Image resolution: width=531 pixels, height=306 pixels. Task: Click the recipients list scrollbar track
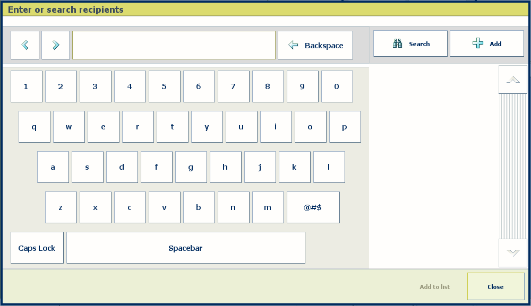point(512,165)
